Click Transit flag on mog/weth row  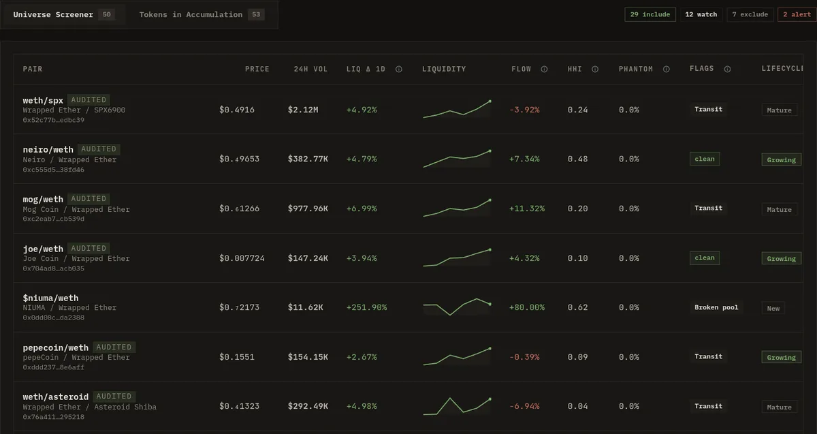pyautogui.click(x=708, y=208)
